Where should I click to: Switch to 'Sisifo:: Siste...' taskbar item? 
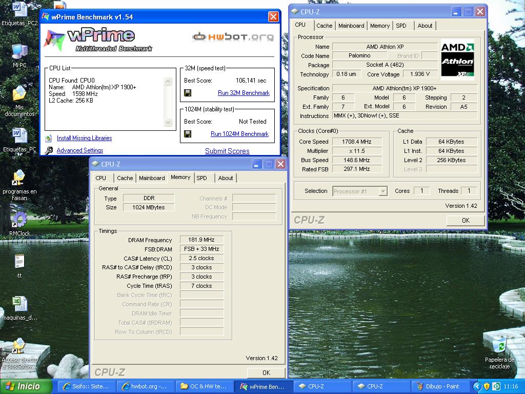(x=87, y=386)
